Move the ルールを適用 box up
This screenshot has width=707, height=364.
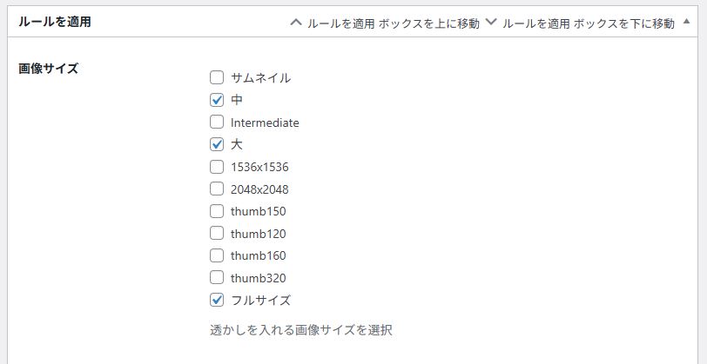click(x=297, y=23)
